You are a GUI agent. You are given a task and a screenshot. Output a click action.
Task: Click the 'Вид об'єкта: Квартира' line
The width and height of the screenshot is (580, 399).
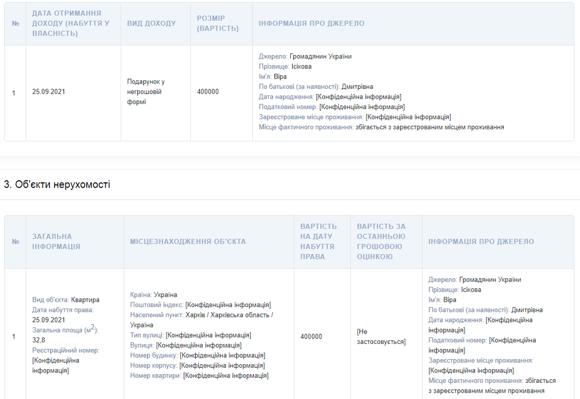(66, 299)
